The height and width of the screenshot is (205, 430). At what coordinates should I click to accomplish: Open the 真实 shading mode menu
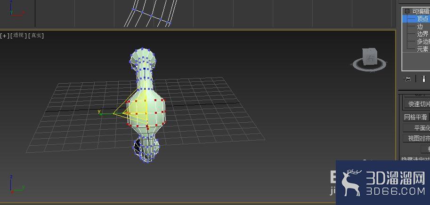(36, 35)
